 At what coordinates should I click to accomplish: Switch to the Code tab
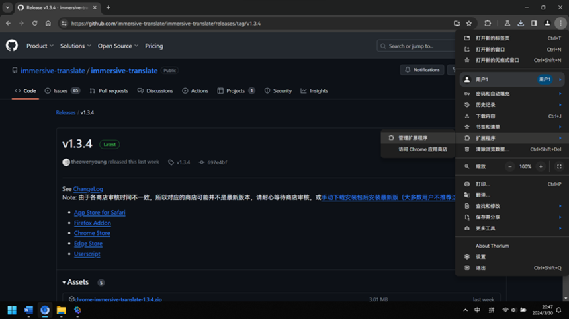(x=25, y=91)
